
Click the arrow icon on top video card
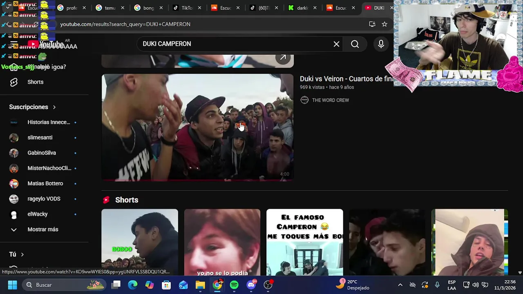point(283,58)
